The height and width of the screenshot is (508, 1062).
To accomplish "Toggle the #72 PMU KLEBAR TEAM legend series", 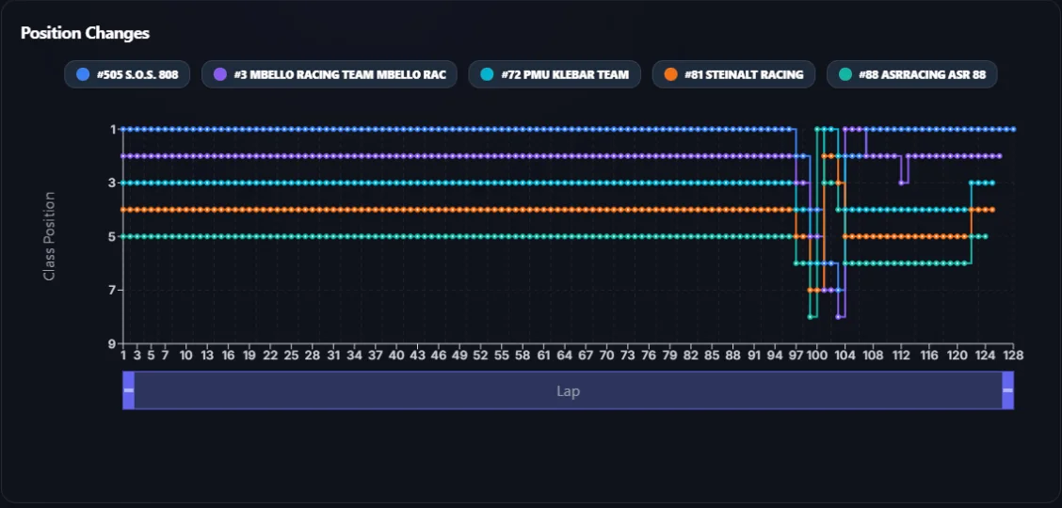I will pyautogui.click(x=554, y=74).
